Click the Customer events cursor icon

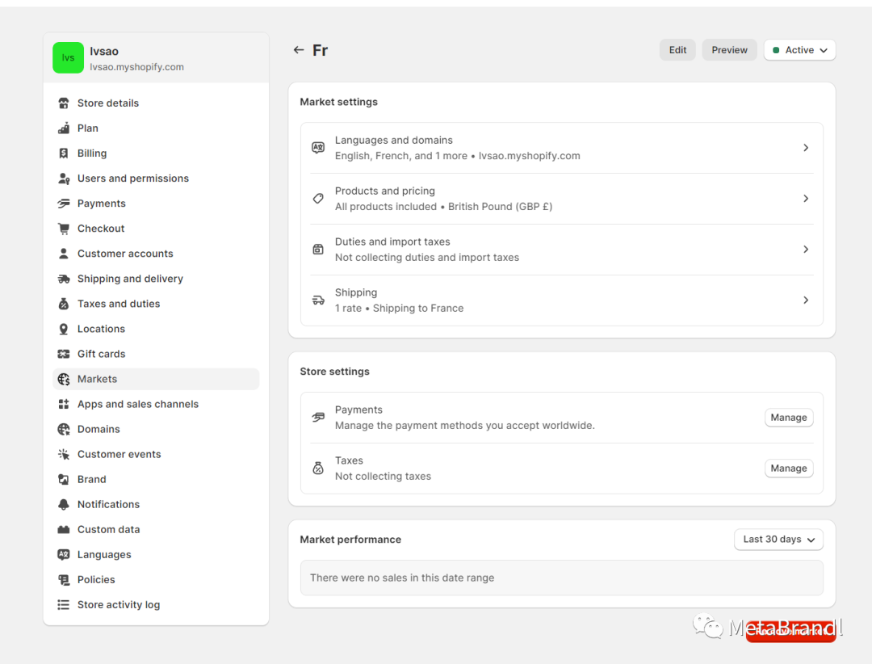point(64,454)
